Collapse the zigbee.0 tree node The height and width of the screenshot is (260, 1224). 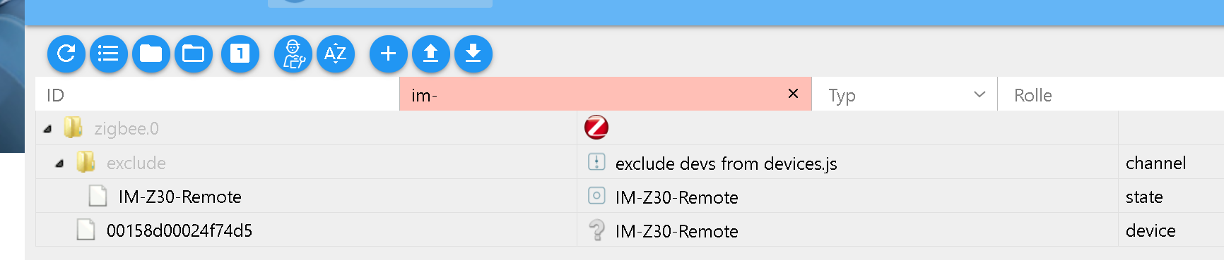tap(47, 129)
